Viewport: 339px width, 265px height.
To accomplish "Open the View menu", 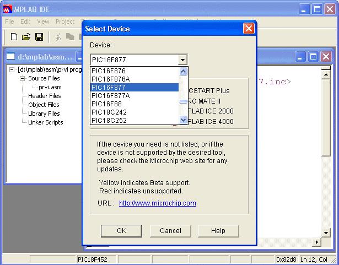I will point(43,21).
